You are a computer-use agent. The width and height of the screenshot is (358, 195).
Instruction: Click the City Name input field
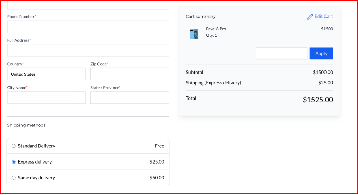point(46,97)
